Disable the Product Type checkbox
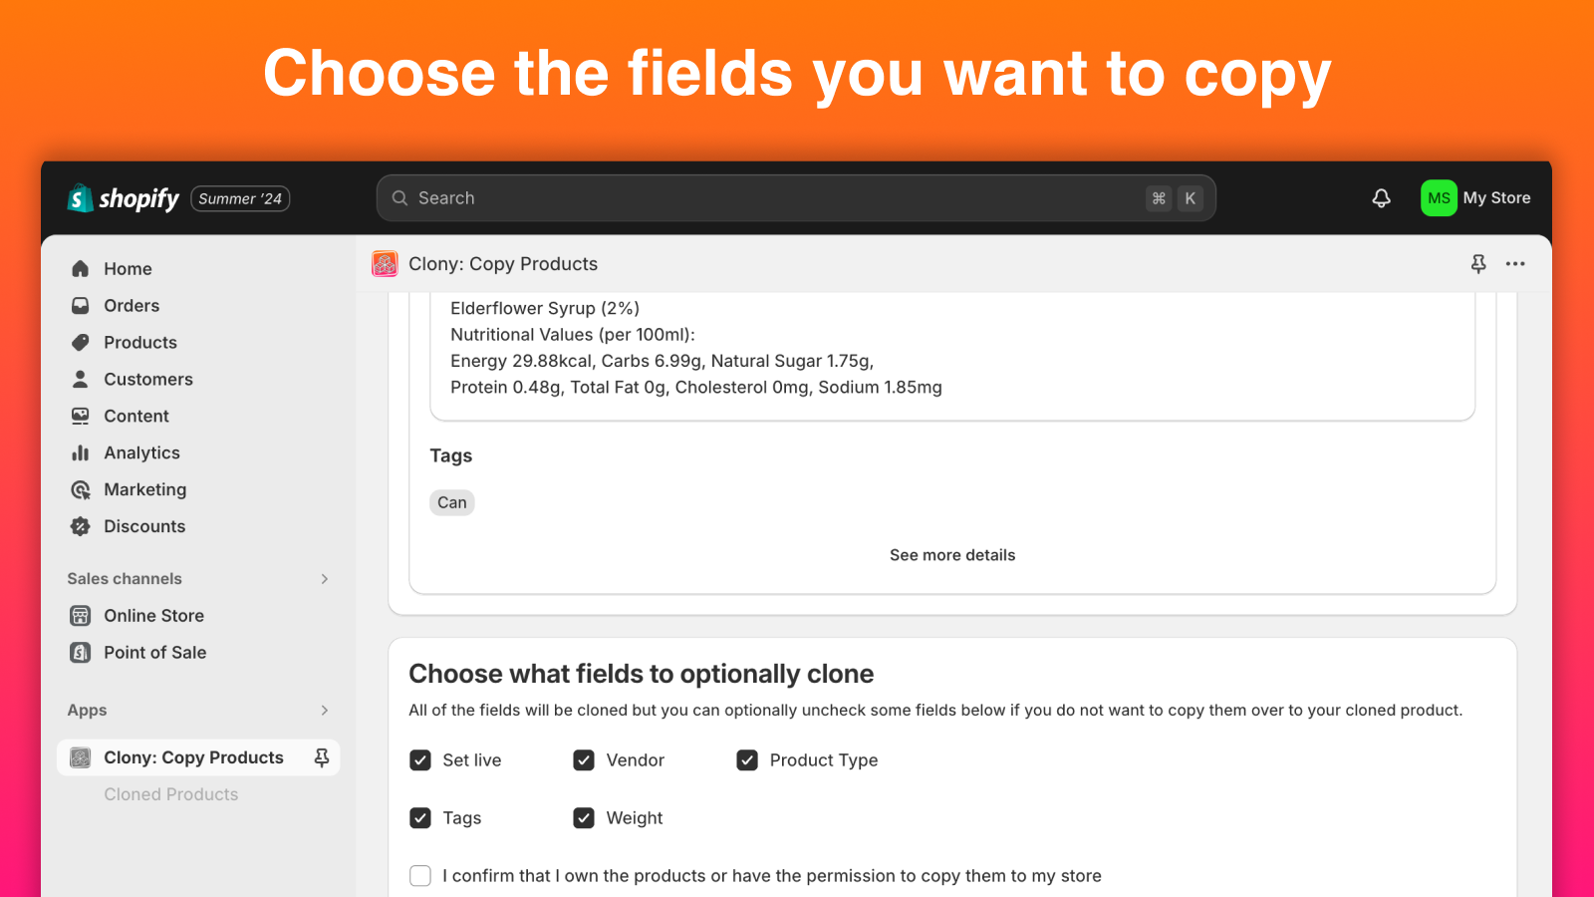The height and width of the screenshot is (897, 1594). (747, 759)
